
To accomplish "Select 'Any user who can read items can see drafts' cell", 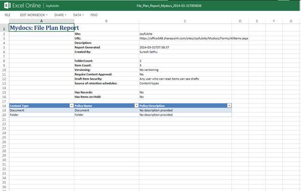I will click(x=185, y=79).
